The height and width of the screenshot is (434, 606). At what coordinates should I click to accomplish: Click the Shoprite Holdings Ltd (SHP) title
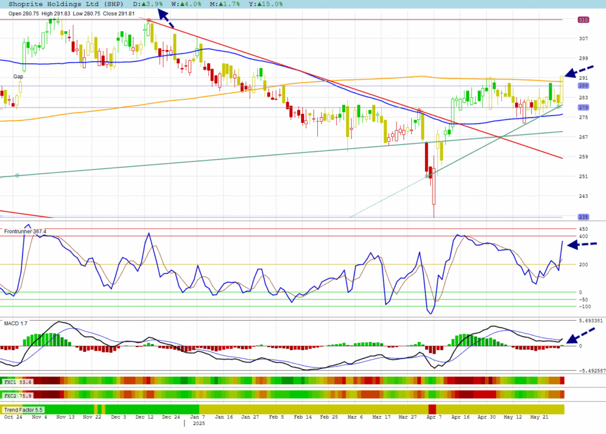[66, 4]
